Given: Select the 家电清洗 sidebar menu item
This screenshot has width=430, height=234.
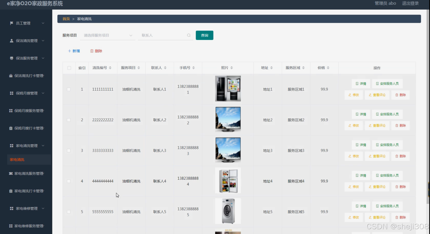Looking at the screenshot, I should tap(17, 159).
